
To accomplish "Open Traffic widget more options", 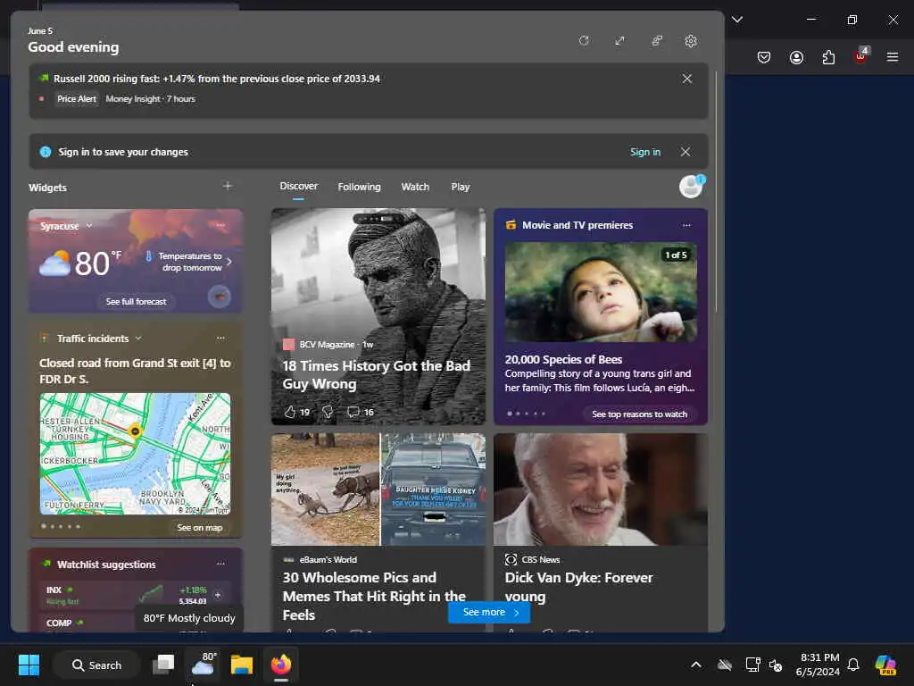I will [x=220, y=338].
